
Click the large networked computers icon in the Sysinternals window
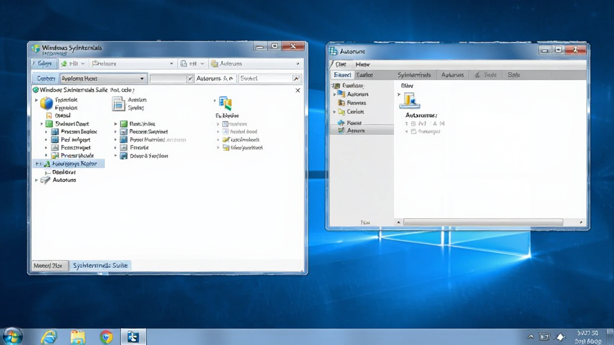point(225,103)
